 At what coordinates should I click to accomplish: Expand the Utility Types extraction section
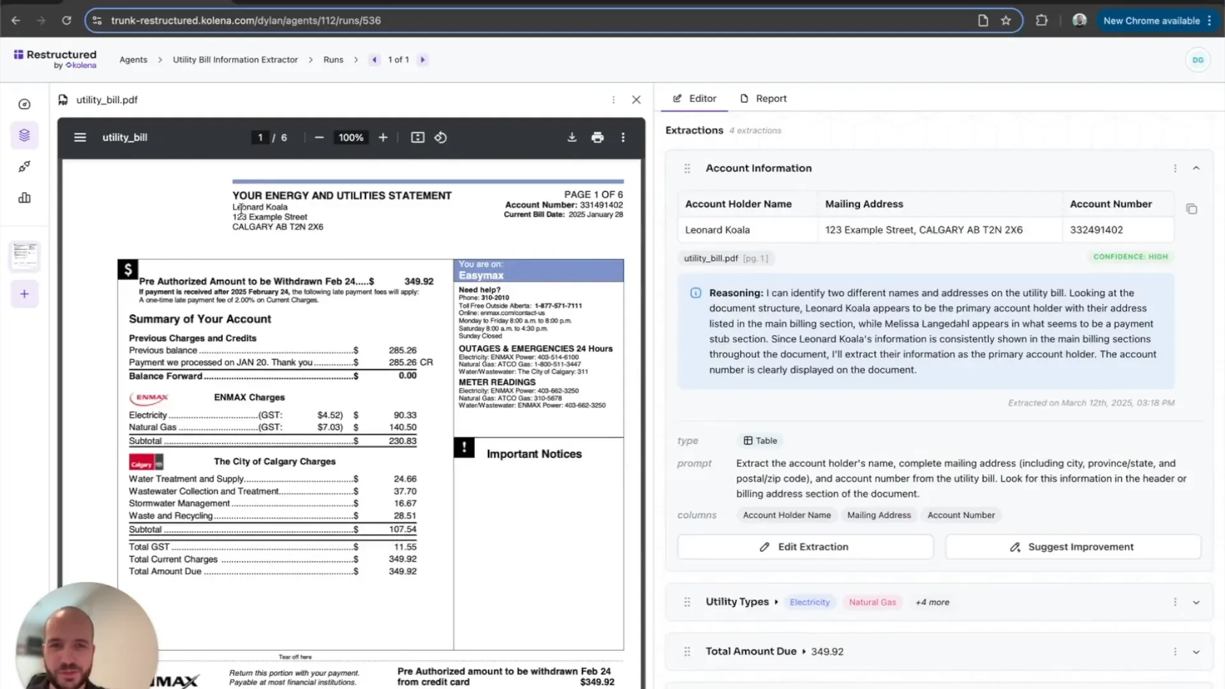point(1196,602)
